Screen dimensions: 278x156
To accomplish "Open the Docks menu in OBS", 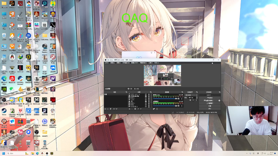I will pos(126,63).
